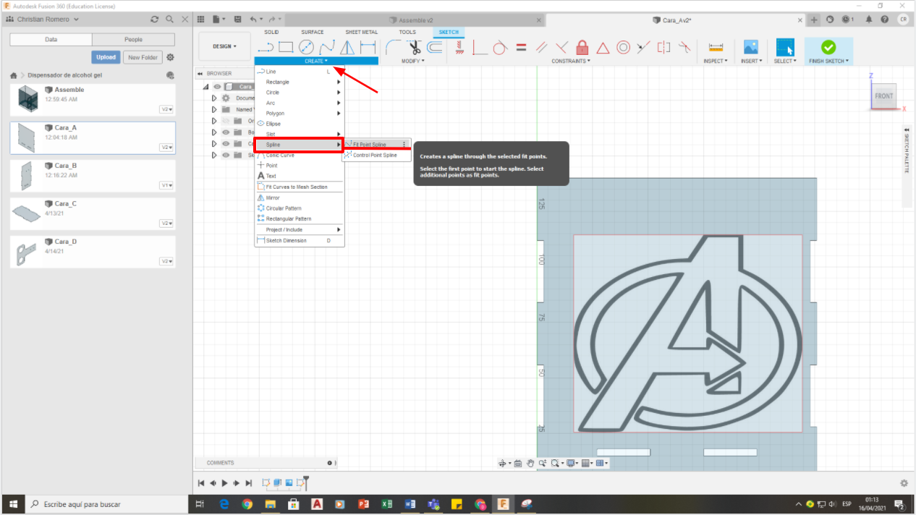Open the Fusion 360 taskbar icon
This screenshot has width=916, height=515.
pyautogui.click(x=503, y=504)
